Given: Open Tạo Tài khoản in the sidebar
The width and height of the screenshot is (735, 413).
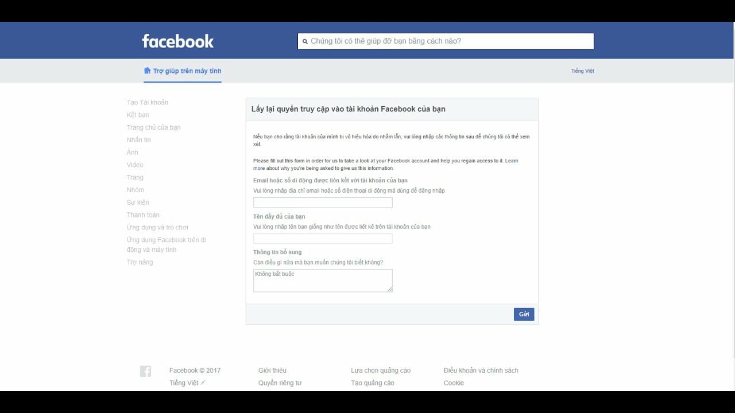Looking at the screenshot, I should click(x=148, y=103).
